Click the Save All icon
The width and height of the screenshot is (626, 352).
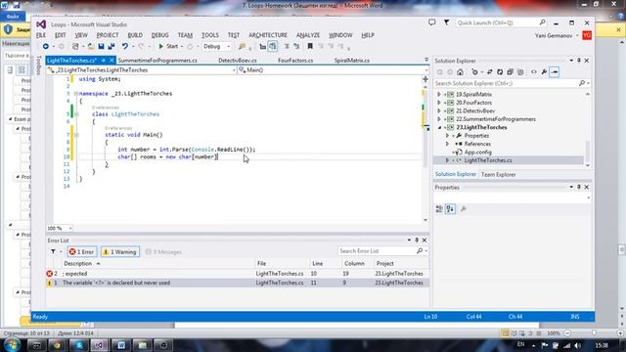pos(112,46)
